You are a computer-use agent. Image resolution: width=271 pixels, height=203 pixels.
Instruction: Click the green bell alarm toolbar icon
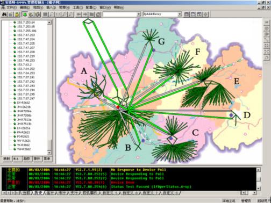pyautogui.click(x=25, y=15)
